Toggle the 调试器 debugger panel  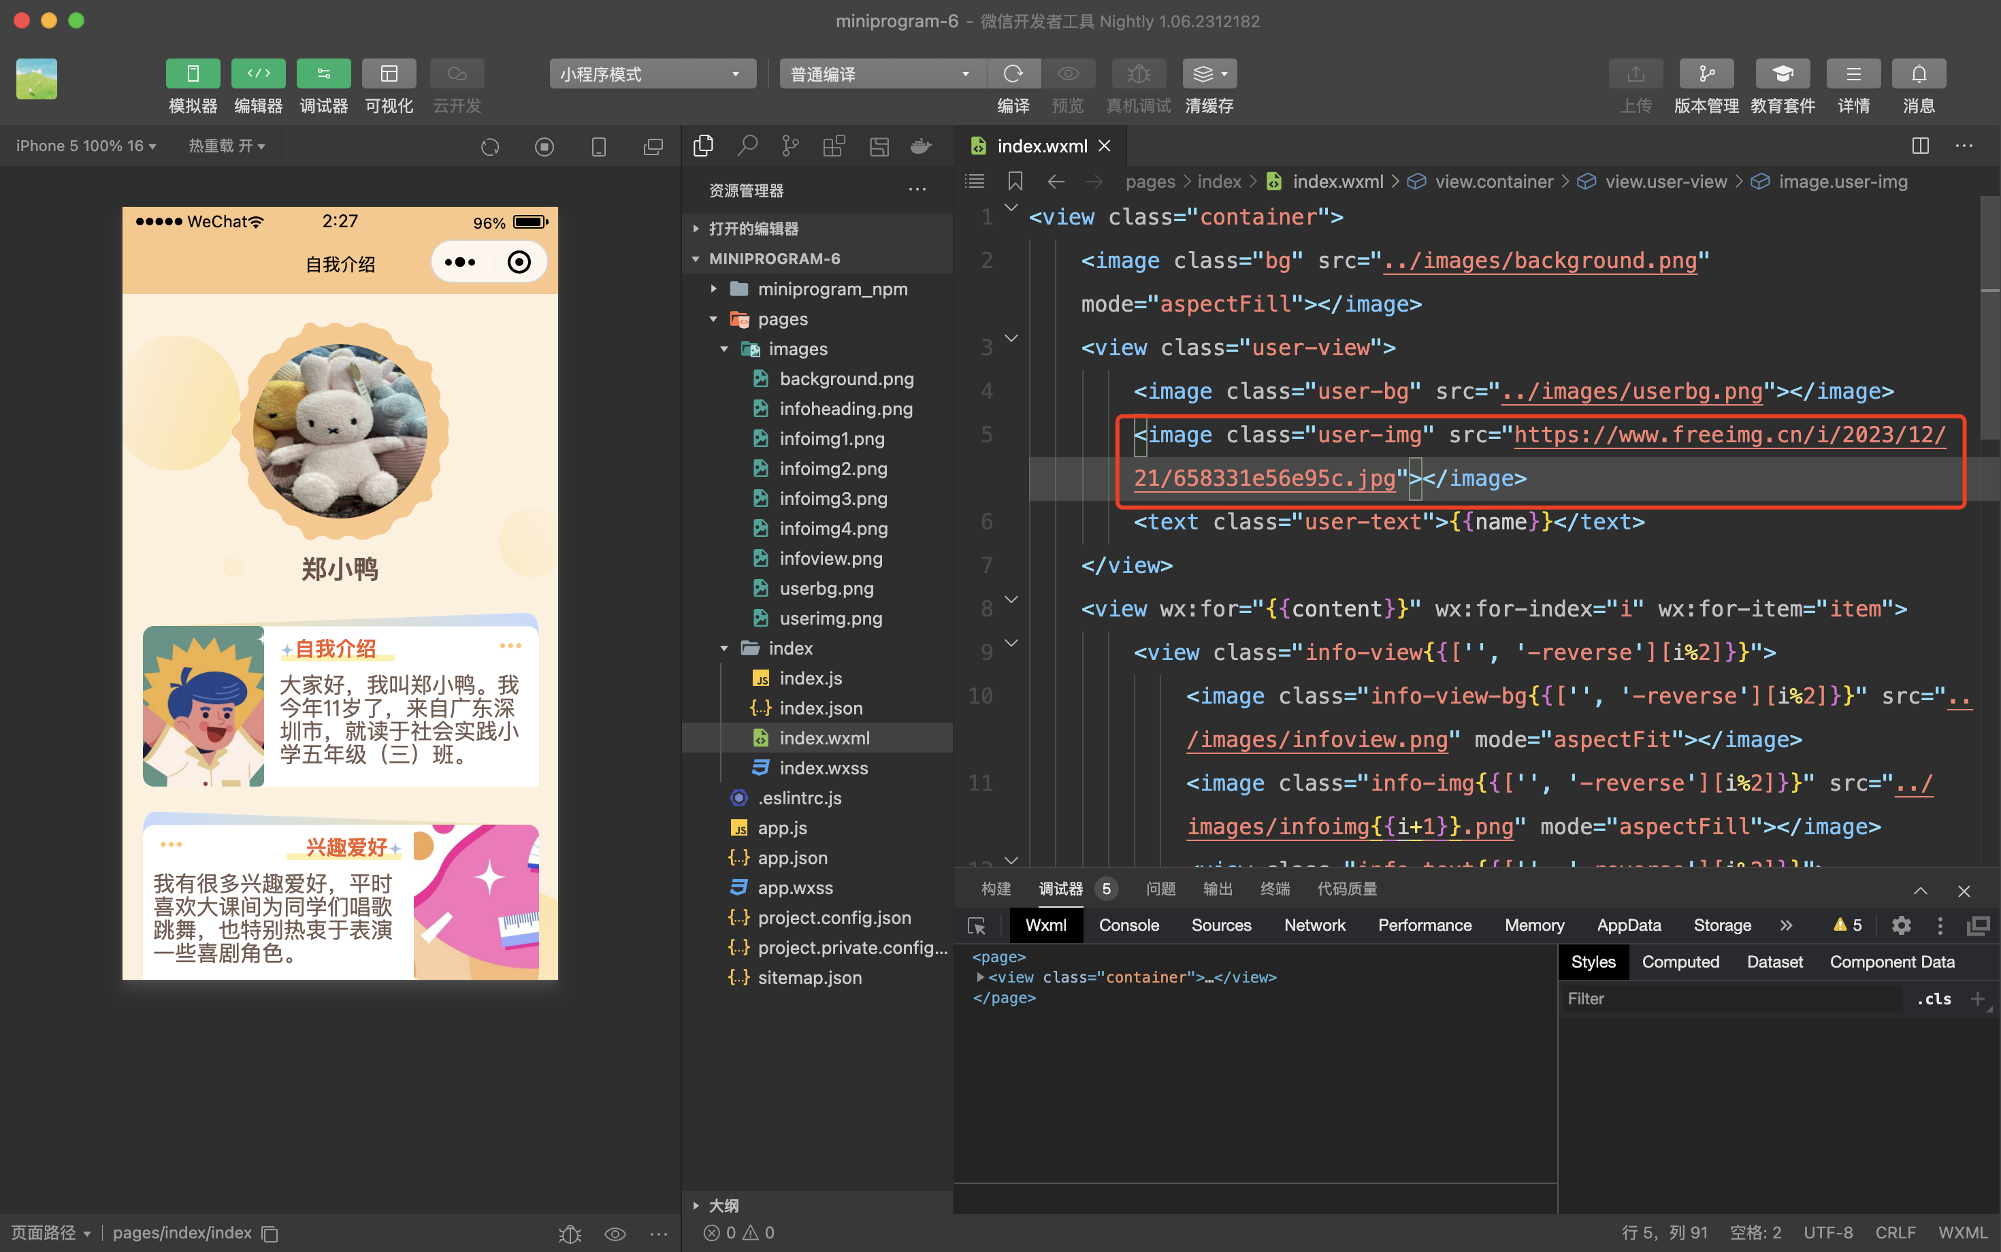click(x=323, y=73)
